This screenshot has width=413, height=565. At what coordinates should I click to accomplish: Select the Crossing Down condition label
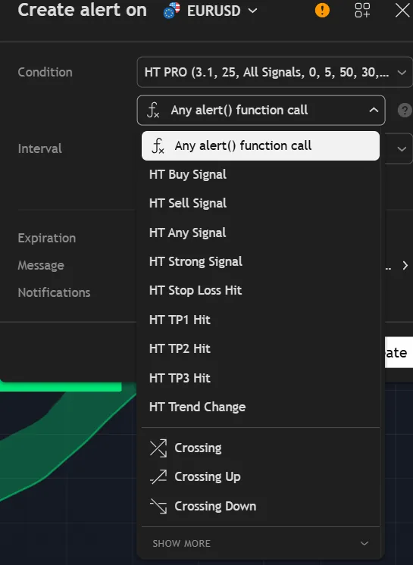tap(215, 506)
